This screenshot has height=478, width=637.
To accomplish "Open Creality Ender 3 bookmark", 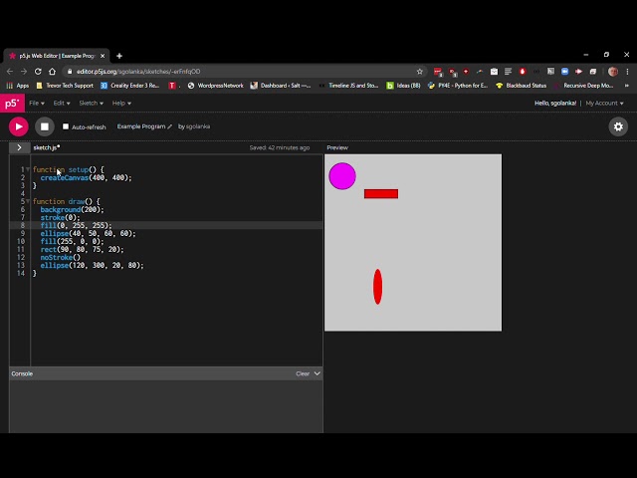I will [x=130, y=86].
